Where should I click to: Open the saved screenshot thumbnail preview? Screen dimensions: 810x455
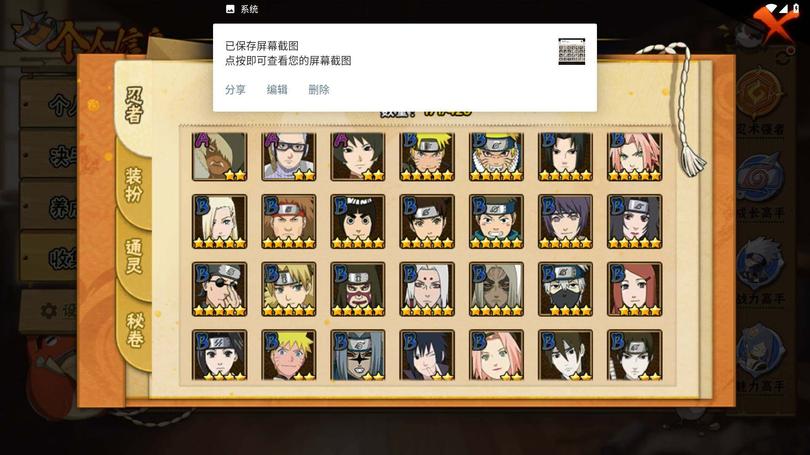coord(572,51)
